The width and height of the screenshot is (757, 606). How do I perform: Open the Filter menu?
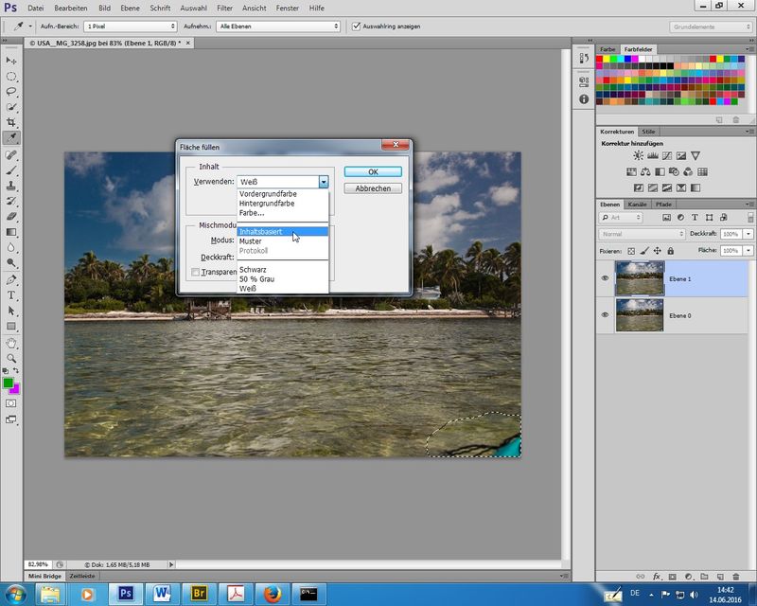(x=224, y=8)
